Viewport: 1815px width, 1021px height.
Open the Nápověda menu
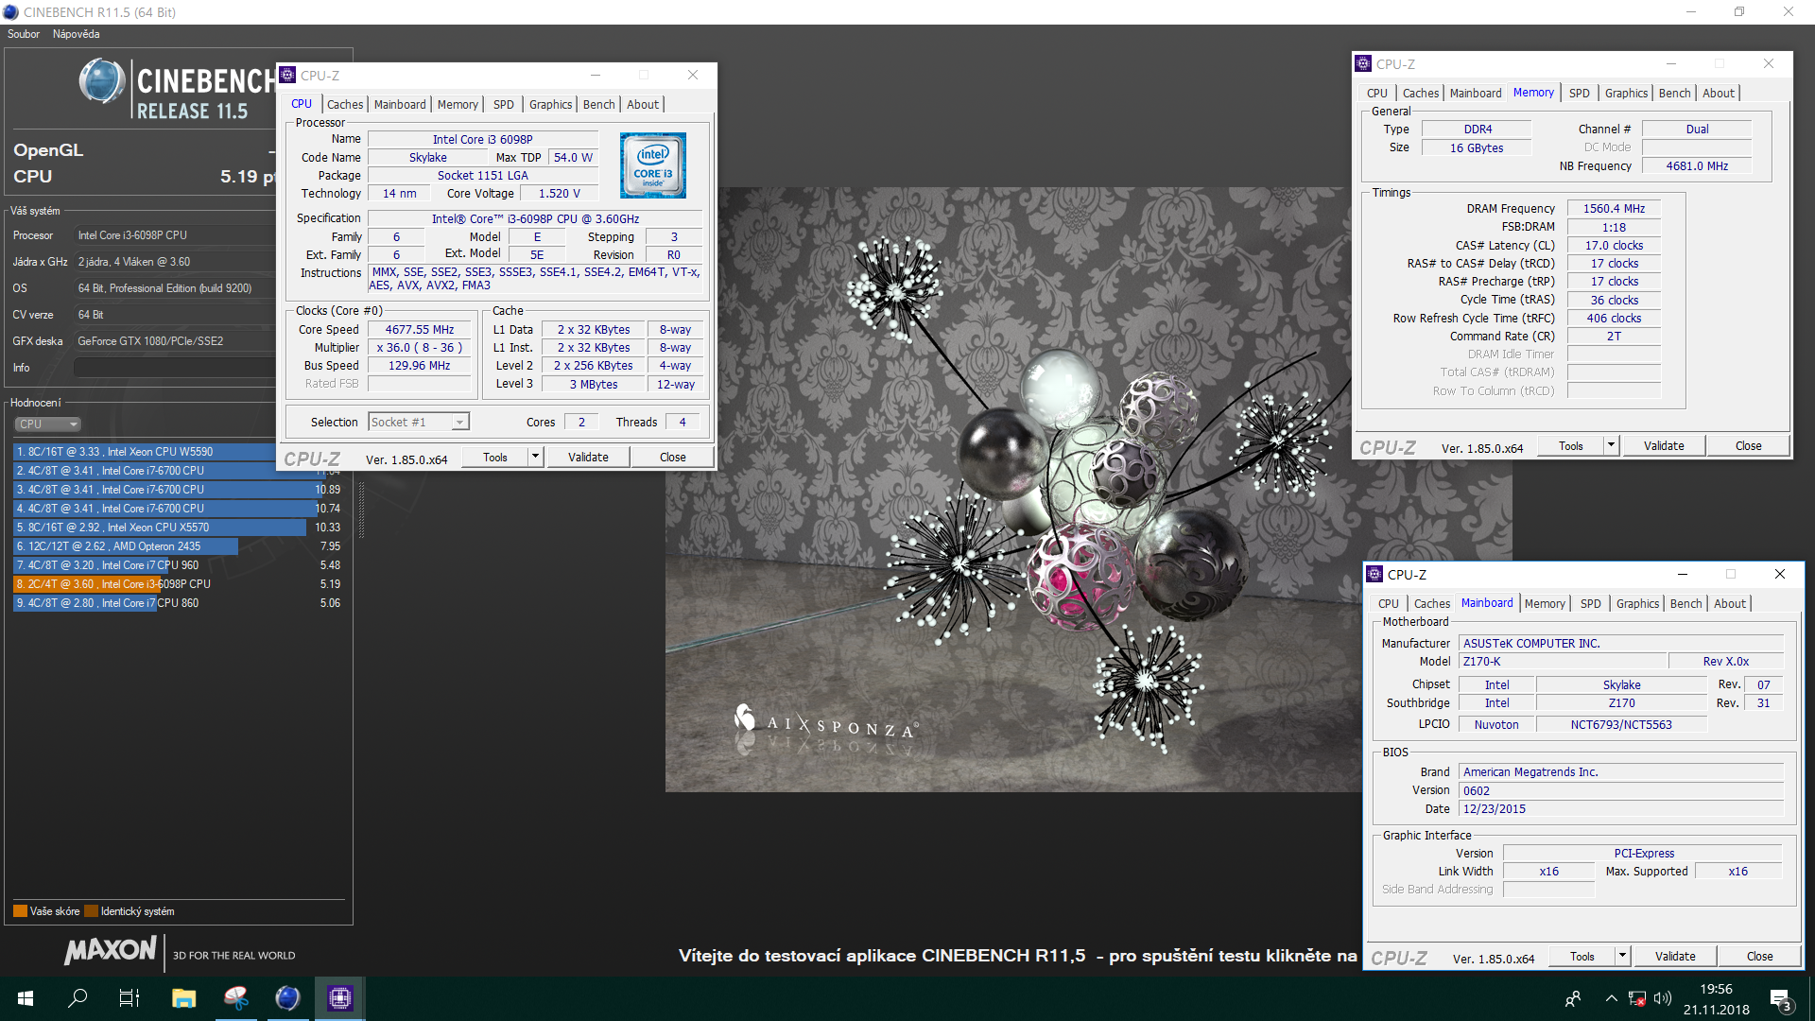76,34
